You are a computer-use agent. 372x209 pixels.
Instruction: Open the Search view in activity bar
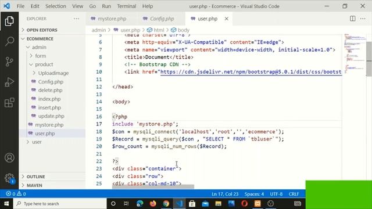click(x=9, y=41)
